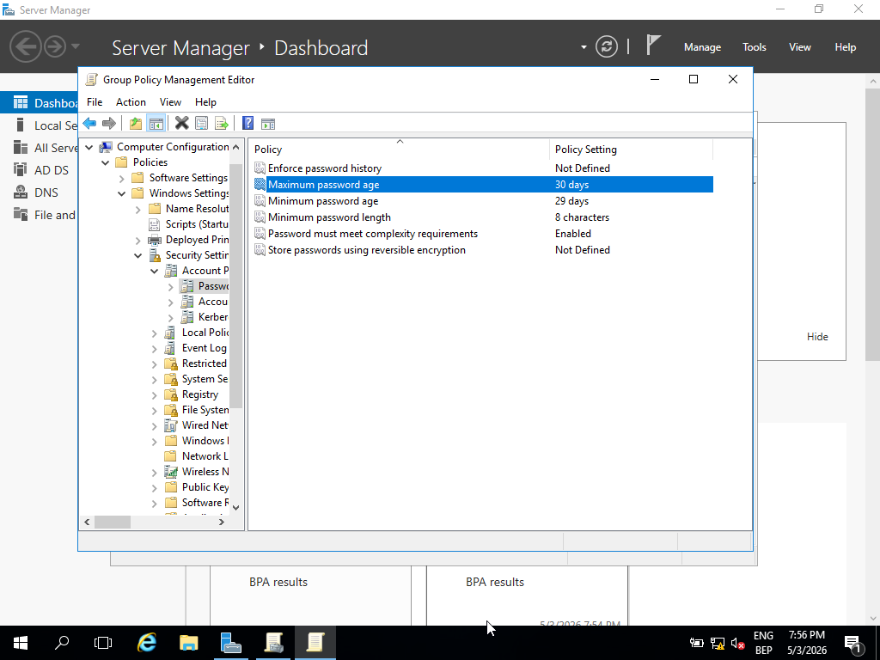Open taskbar search magnifier
The height and width of the screenshot is (660, 880).
[x=62, y=643]
